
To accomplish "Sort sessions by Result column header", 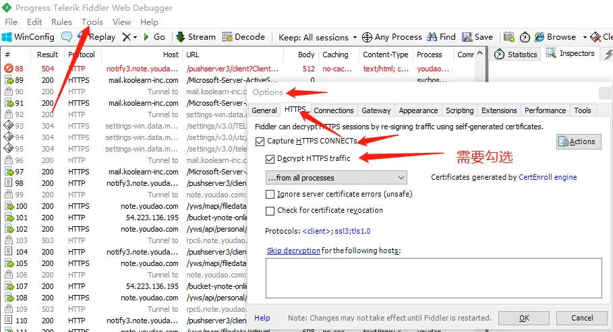I will click(47, 55).
